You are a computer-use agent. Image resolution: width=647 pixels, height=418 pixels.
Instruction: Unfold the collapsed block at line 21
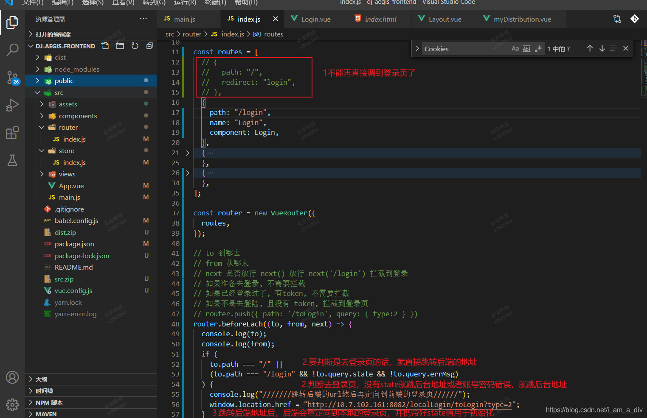188,153
